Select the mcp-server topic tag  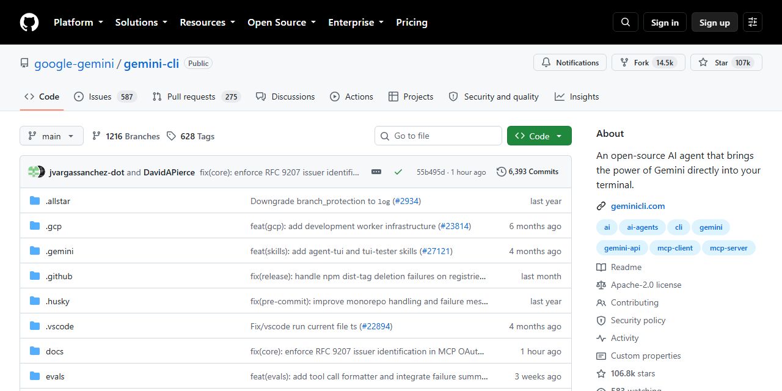click(x=729, y=247)
